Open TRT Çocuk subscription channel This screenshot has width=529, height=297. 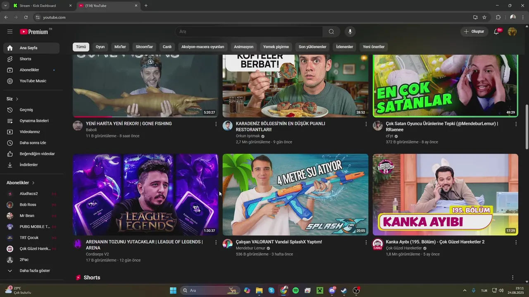point(31,238)
